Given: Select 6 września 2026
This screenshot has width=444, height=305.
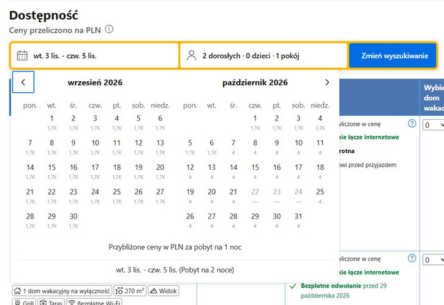Looking at the screenshot, I should tap(160, 123).
